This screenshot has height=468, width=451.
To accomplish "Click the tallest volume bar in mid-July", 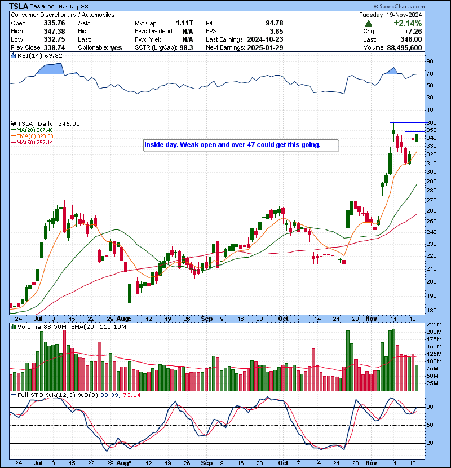I will point(64,360).
